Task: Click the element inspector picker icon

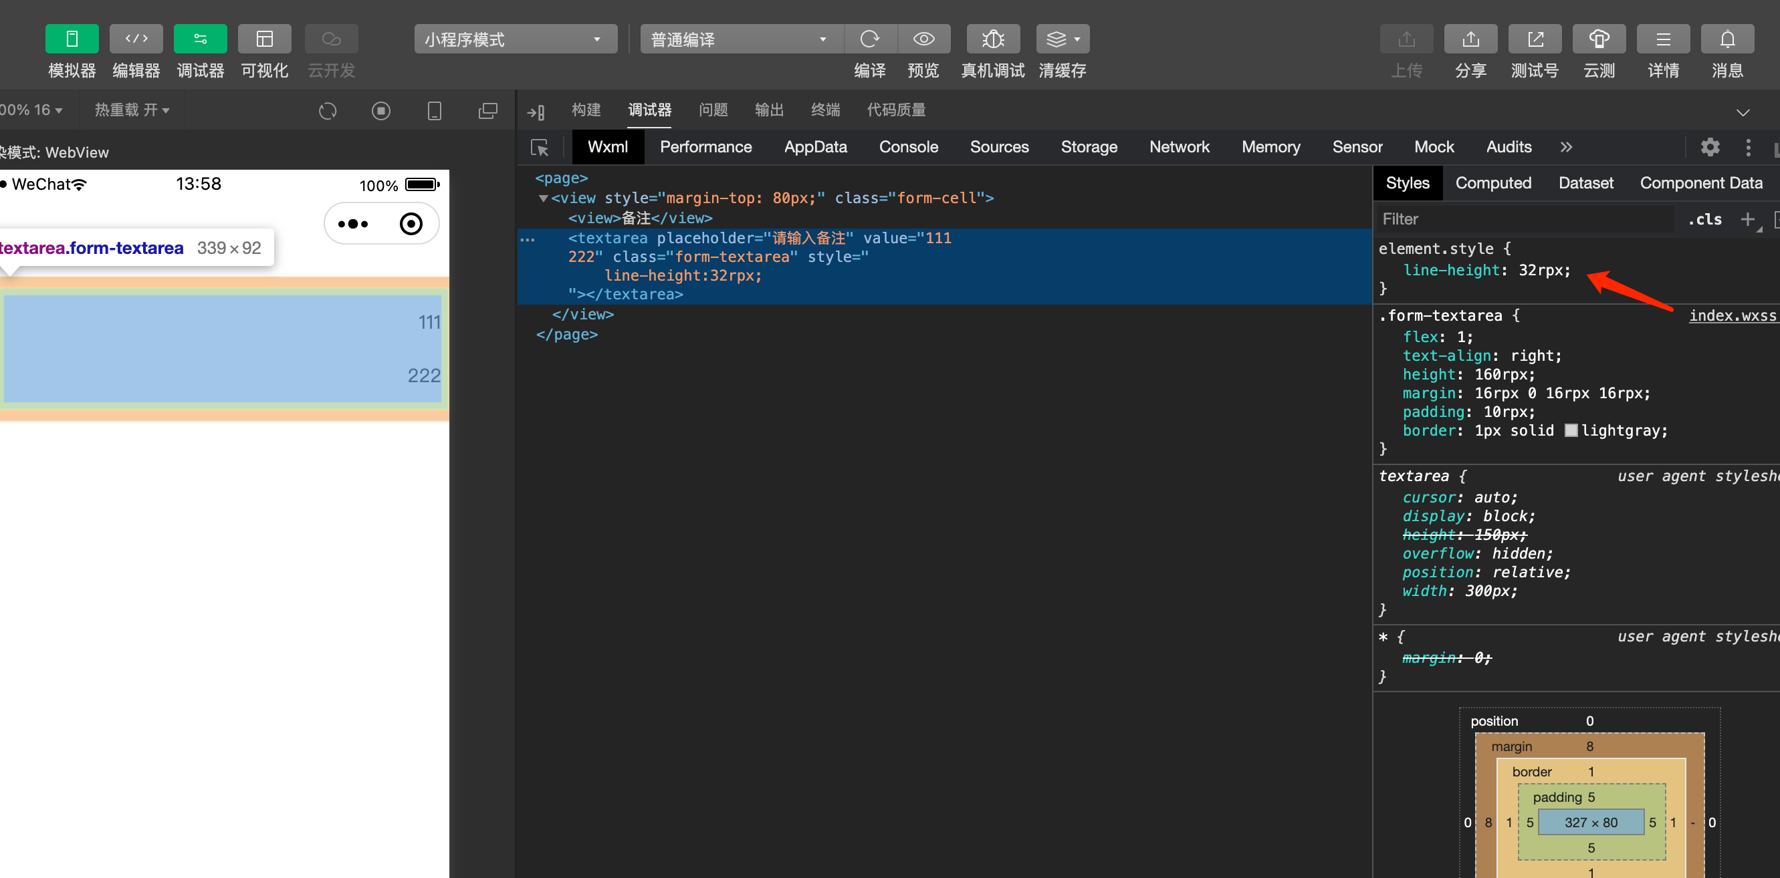Action: 540,147
